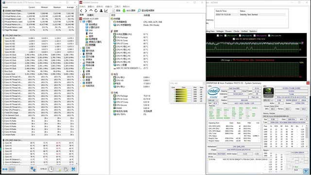The width and height of the screenshot is (311, 175).
Task: Toggle the CPU Core #4 graph checkbox
Action: 269,35
